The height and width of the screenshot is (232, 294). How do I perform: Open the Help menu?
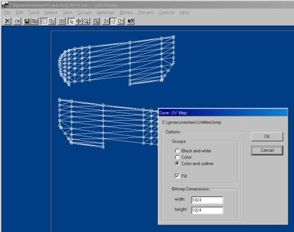pyautogui.click(x=184, y=12)
